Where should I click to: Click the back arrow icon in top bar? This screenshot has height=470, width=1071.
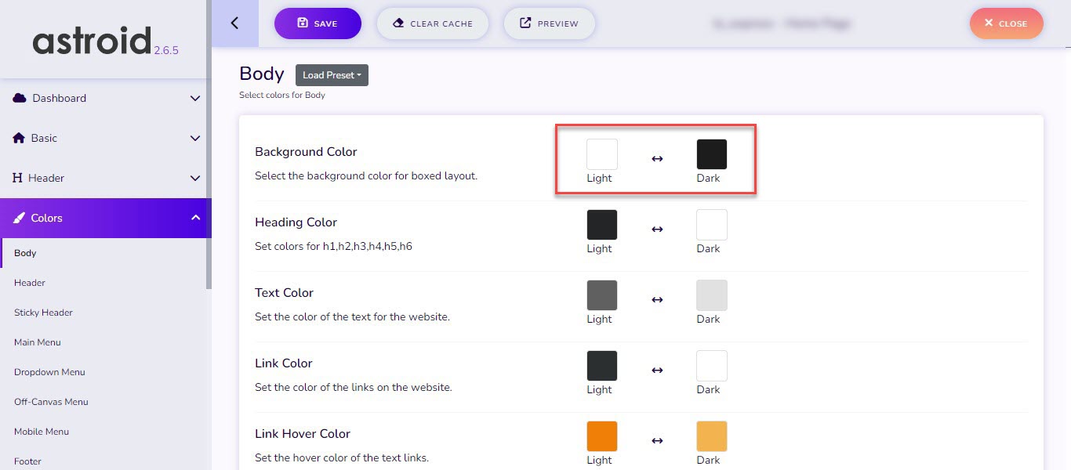point(234,23)
